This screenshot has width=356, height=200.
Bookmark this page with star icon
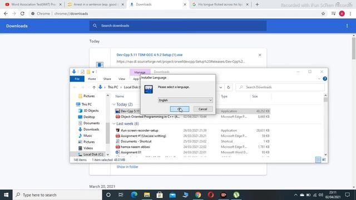(x=323, y=13)
